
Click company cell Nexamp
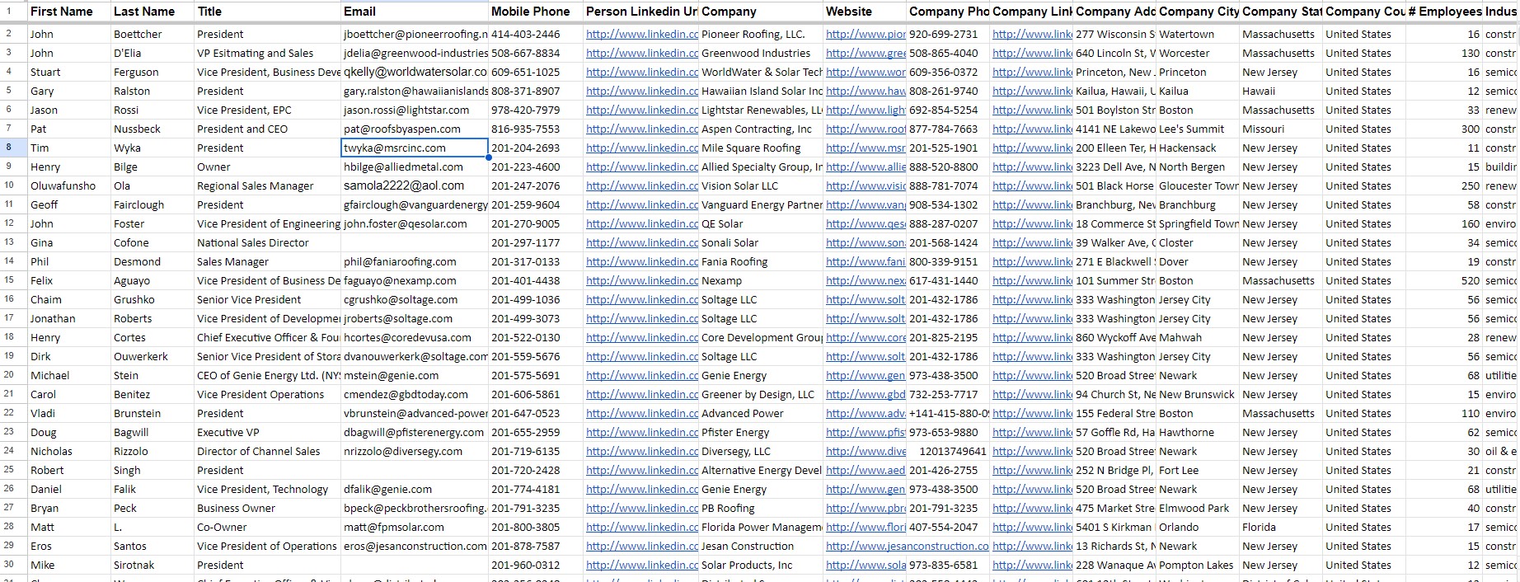click(x=761, y=280)
